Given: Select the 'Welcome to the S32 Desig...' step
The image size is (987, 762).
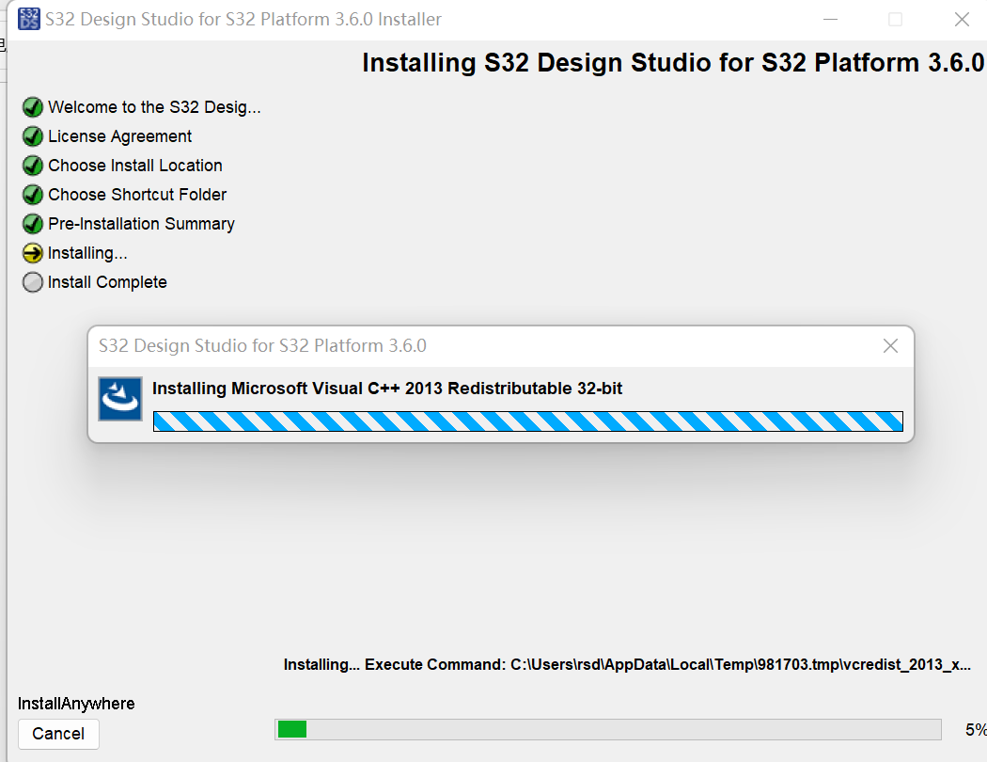Looking at the screenshot, I should pos(154,107).
